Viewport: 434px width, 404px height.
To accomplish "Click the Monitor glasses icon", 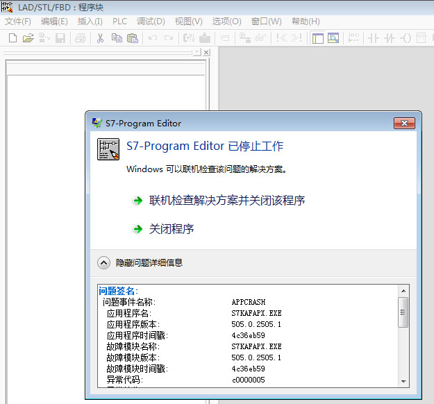I will click(260, 38).
